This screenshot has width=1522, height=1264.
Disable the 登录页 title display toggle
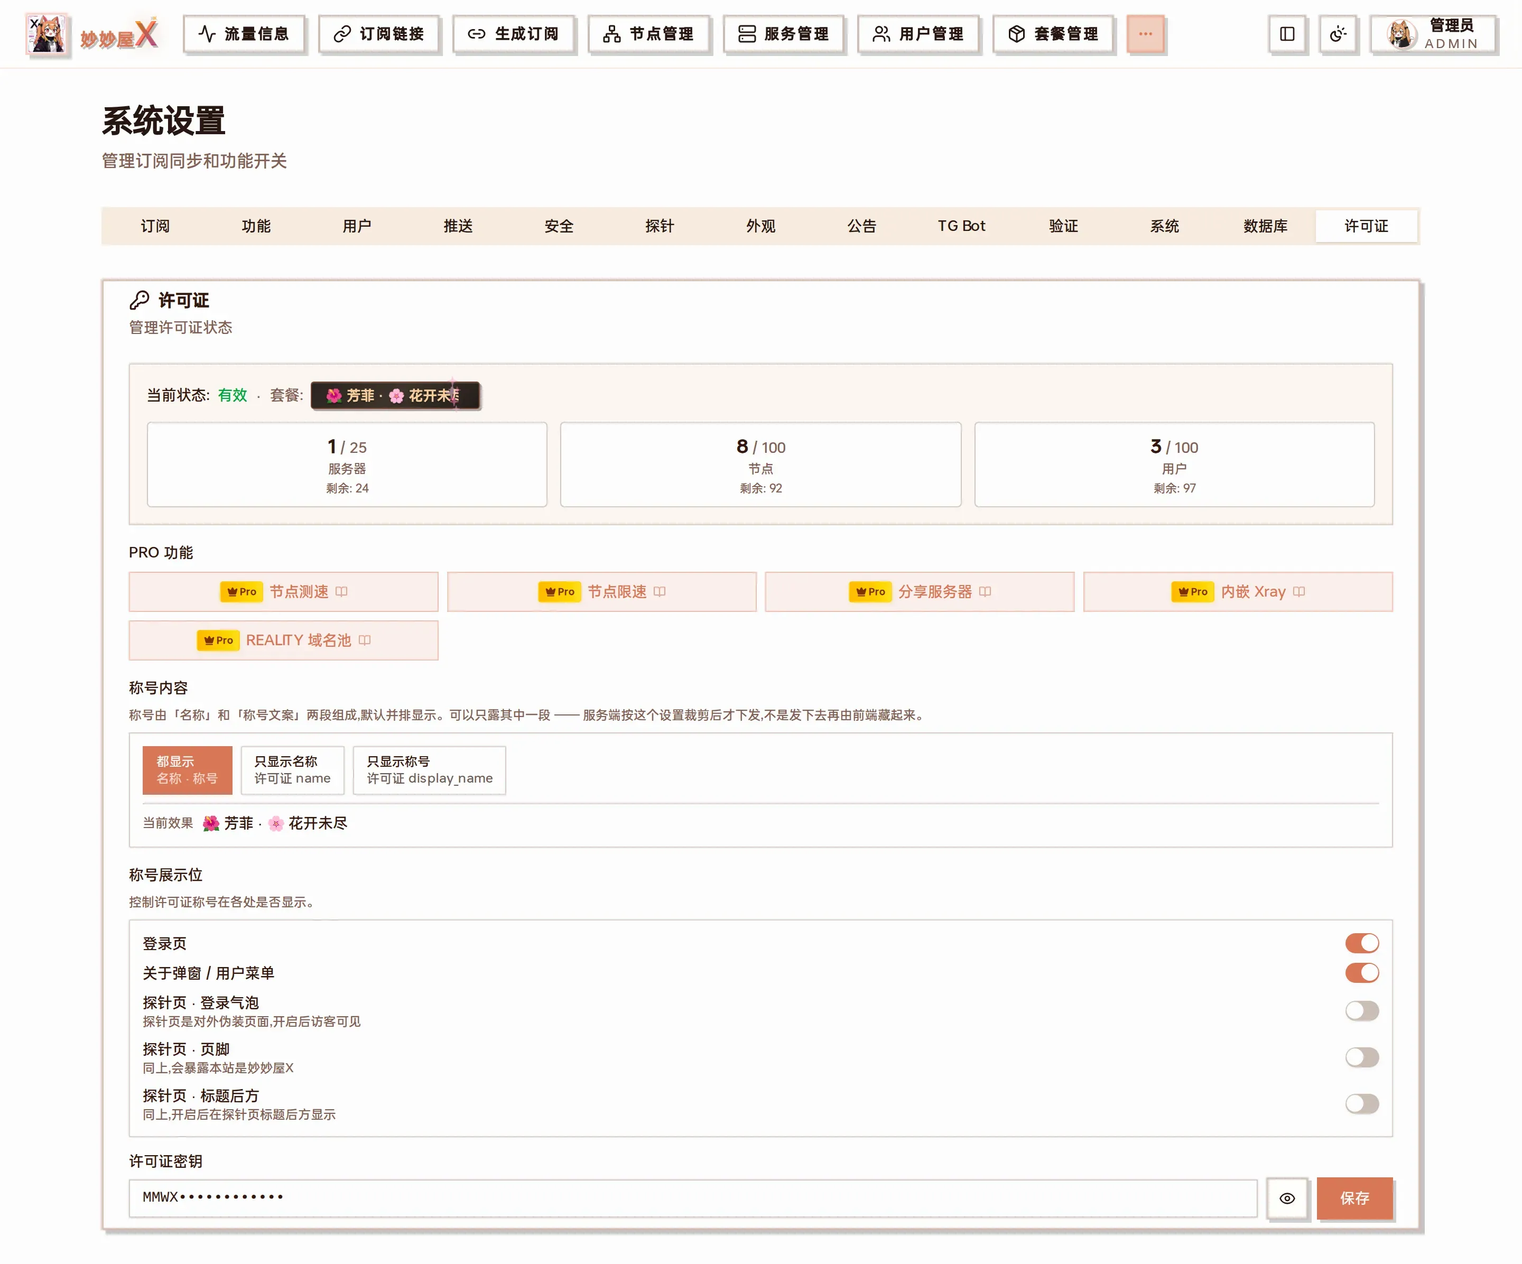tap(1362, 943)
